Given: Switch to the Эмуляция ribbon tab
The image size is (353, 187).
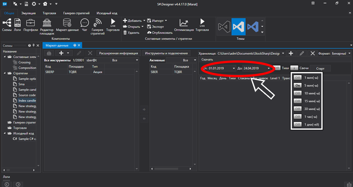Looking at the screenshot, I should click(29, 13).
